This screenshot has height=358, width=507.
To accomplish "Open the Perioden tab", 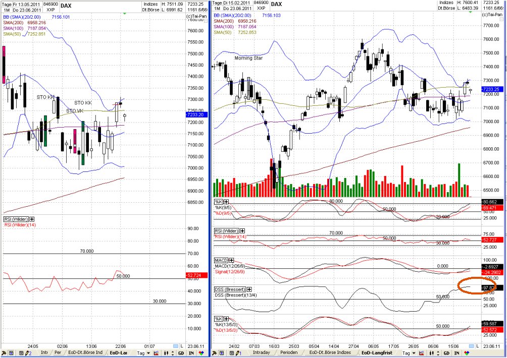I will pos(289,353).
